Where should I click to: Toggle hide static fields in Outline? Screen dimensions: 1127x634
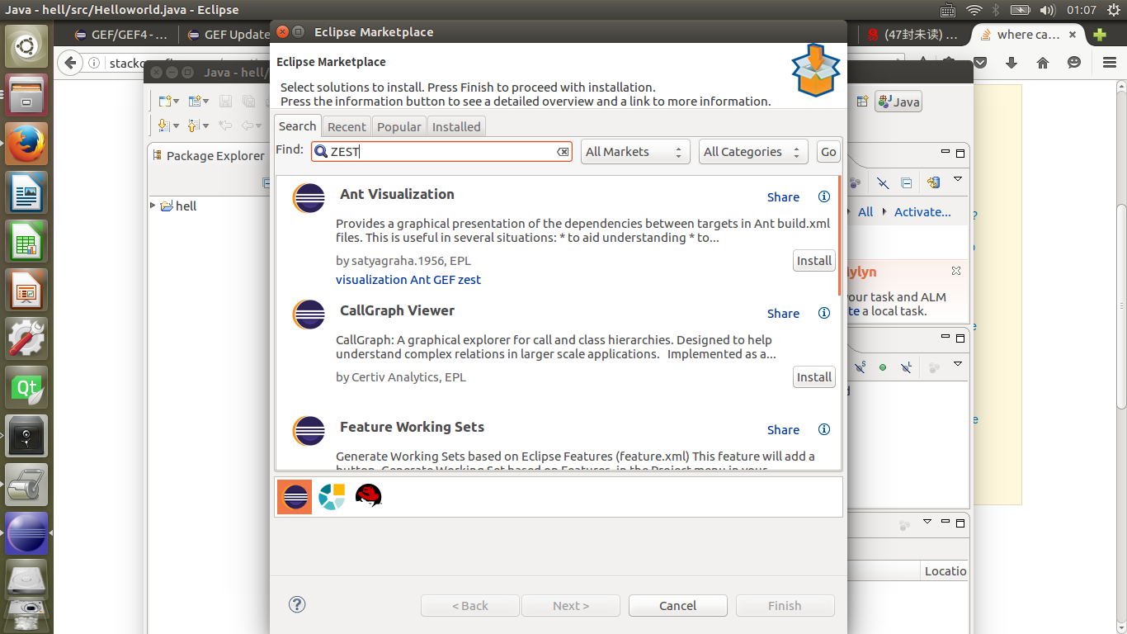(861, 367)
